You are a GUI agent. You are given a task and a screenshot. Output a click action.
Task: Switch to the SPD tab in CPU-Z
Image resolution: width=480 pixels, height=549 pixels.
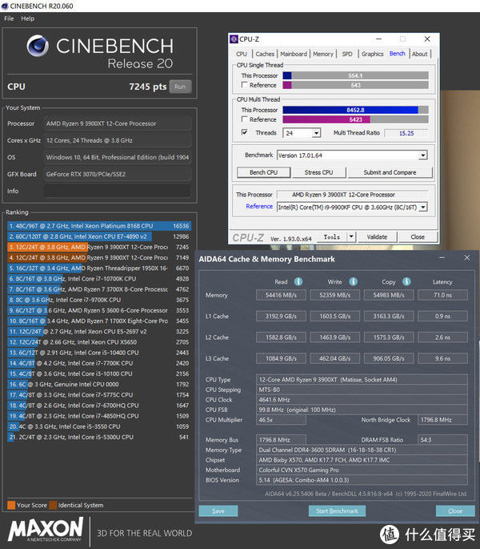347,54
